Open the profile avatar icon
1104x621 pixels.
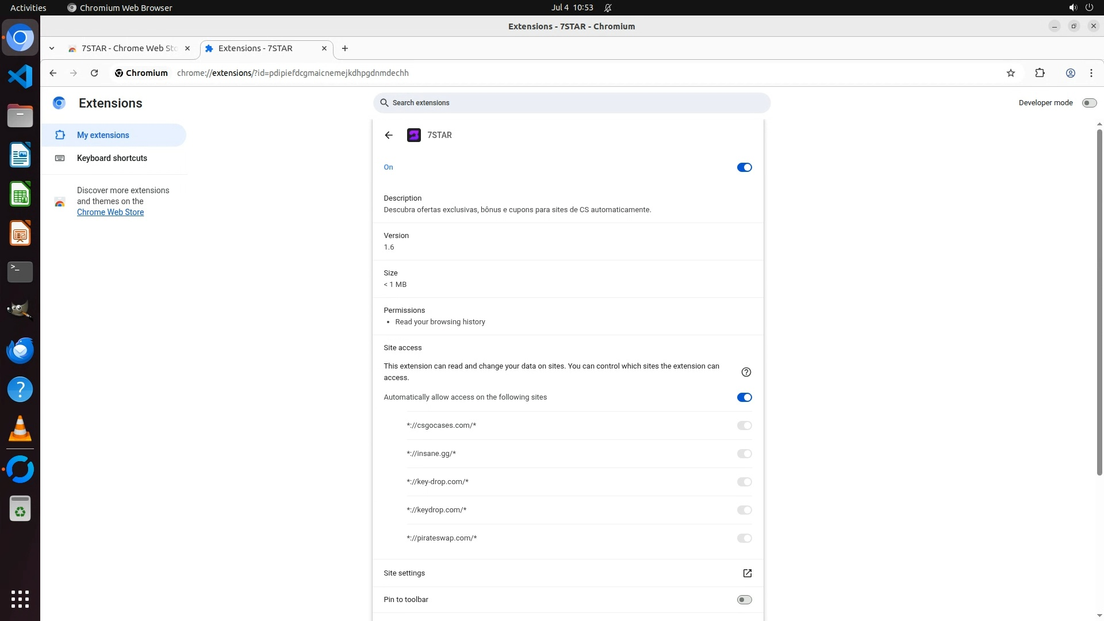1070,73
